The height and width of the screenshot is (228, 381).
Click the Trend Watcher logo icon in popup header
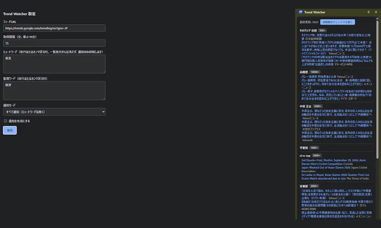(301, 12)
